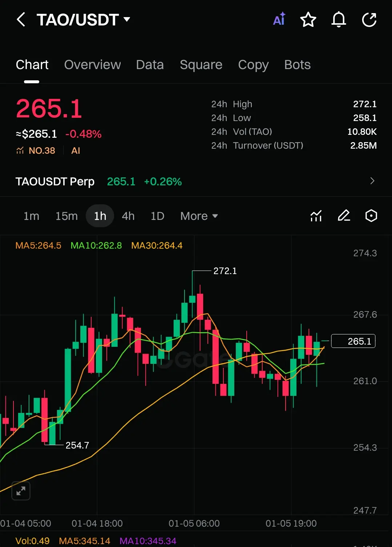Tap the MA30:264.4 indicator label
Viewport: 392px width, 547px height.
(157, 245)
